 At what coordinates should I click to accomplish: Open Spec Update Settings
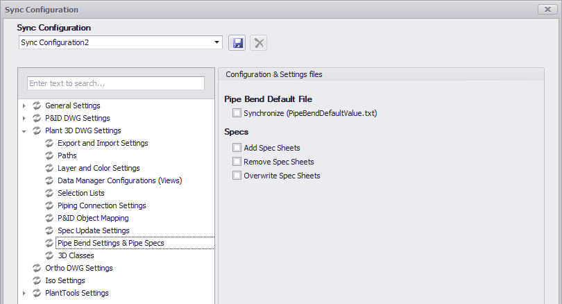(94, 230)
